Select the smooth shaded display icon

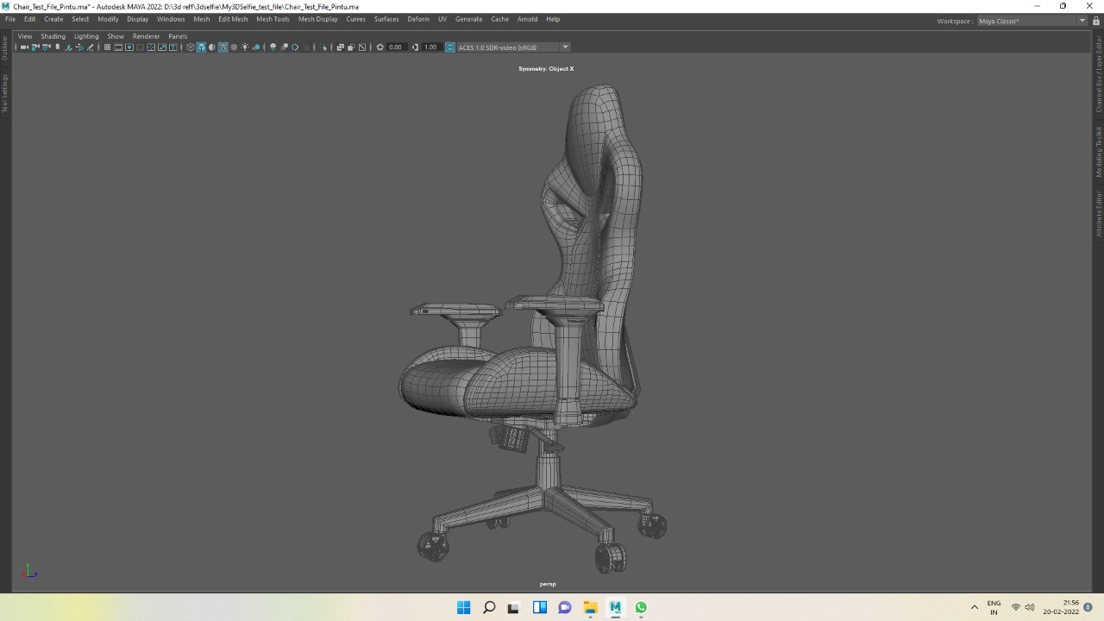[201, 47]
